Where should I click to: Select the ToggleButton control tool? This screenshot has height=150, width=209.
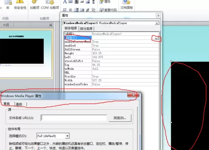[x=88, y=10]
